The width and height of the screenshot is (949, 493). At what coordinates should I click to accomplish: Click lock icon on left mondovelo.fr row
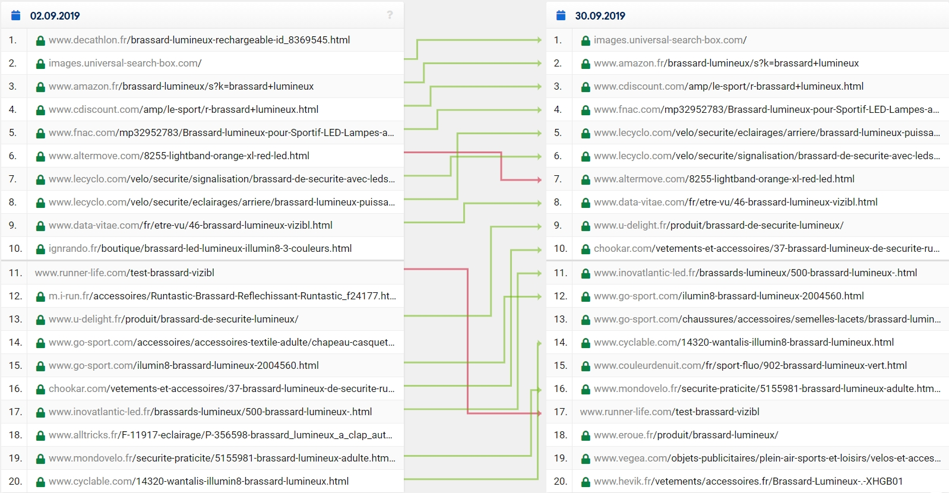pyautogui.click(x=40, y=459)
